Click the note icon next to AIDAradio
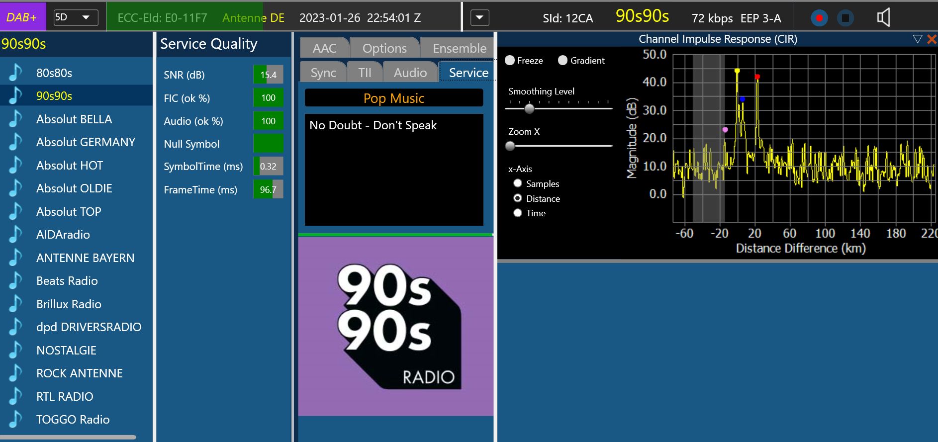The height and width of the screenshot is (442, 938). (16, 234)
